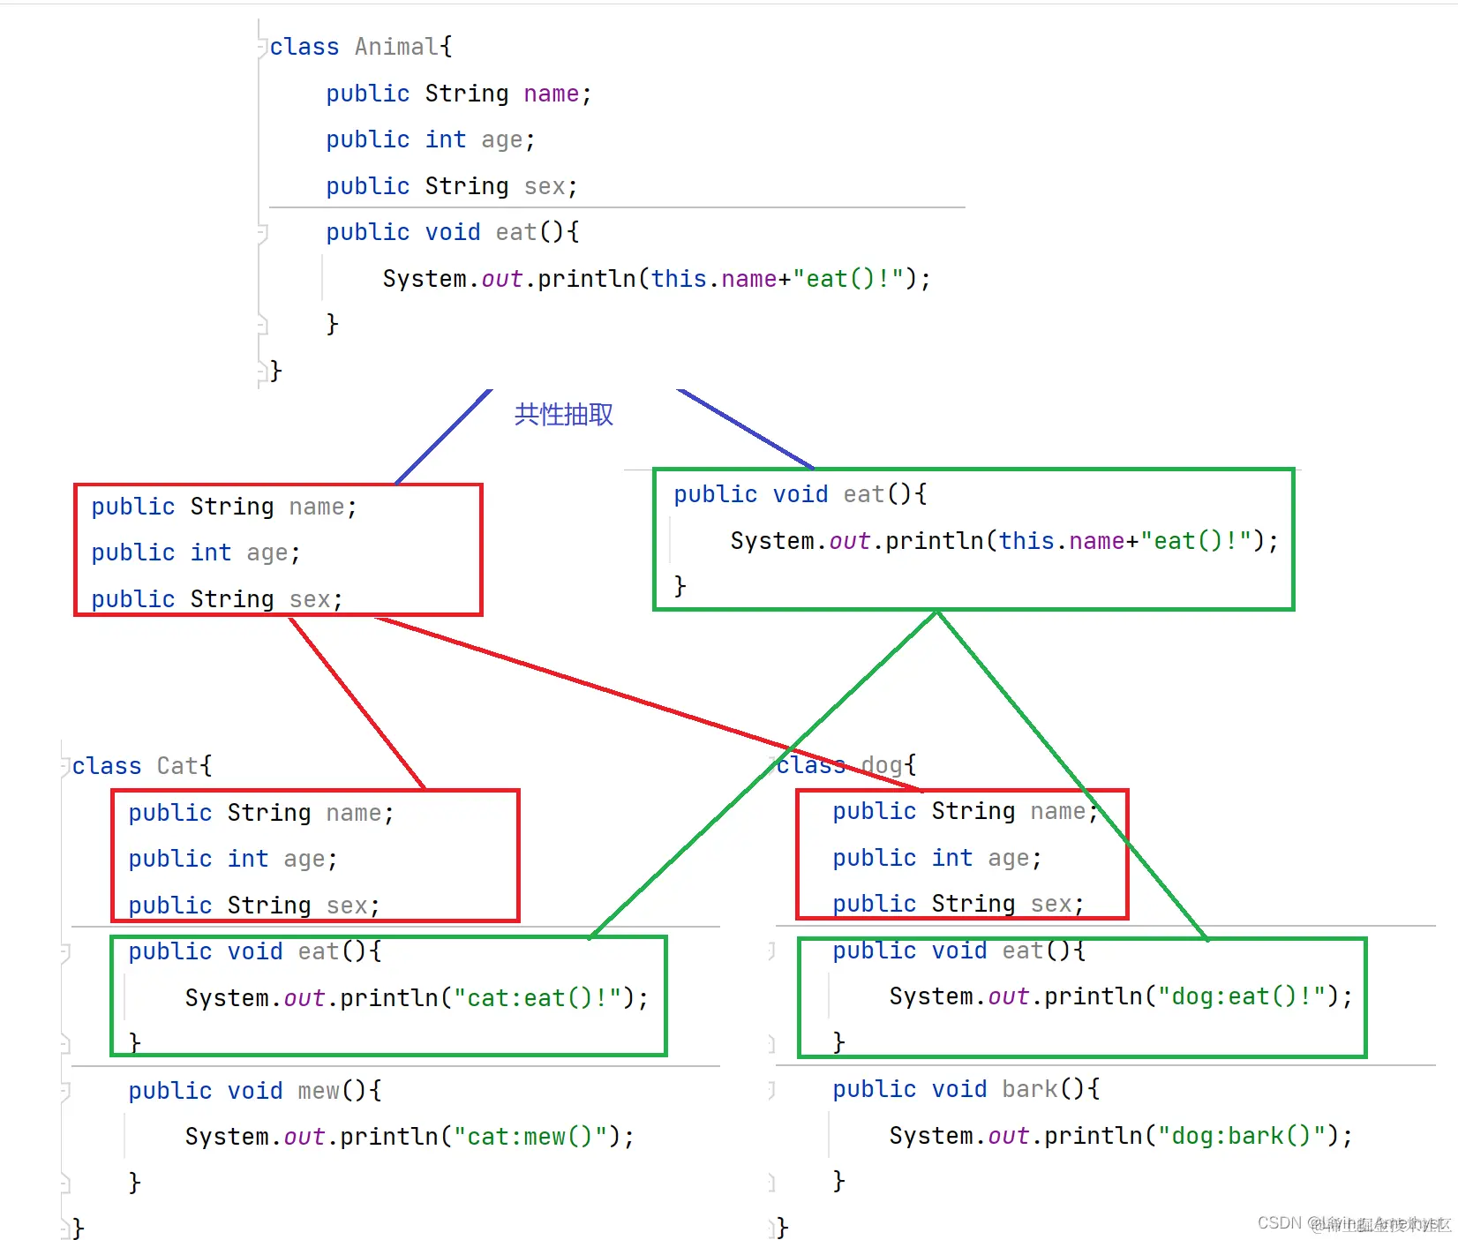Click the println "cat:mew()" line
Image resolution: width=1458 pixels, height=1240 pixels.
pos(410,1137)
